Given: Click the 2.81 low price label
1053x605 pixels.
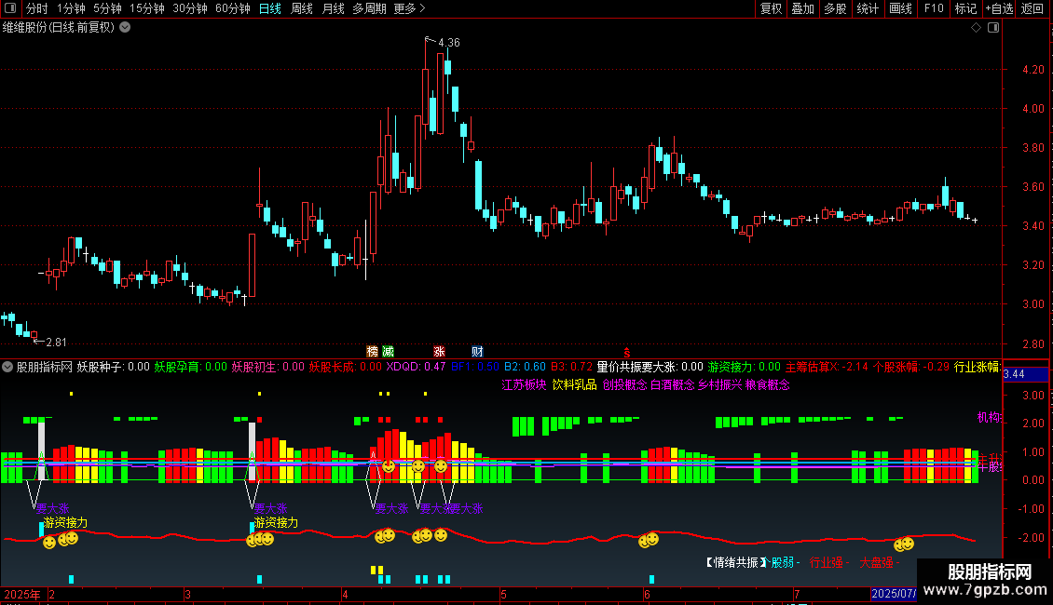Looking at the screenshot, I should click(x=56, y=343).
